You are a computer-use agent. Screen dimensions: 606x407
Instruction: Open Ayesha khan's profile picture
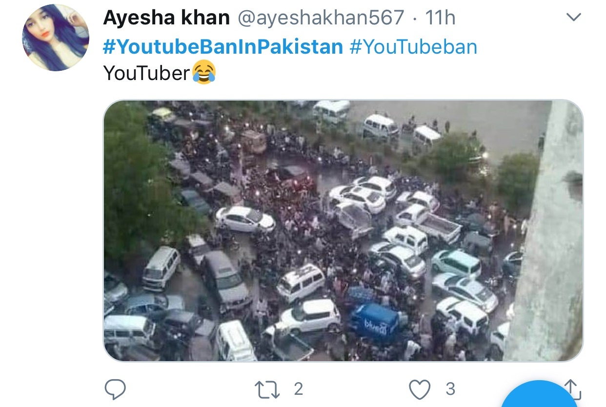pos(56,38)
